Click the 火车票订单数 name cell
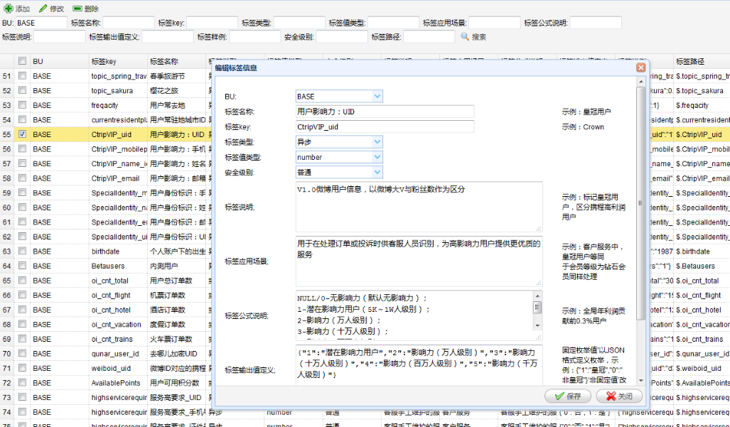The width and height of the screenshot is (730, 427). (176, 339)
